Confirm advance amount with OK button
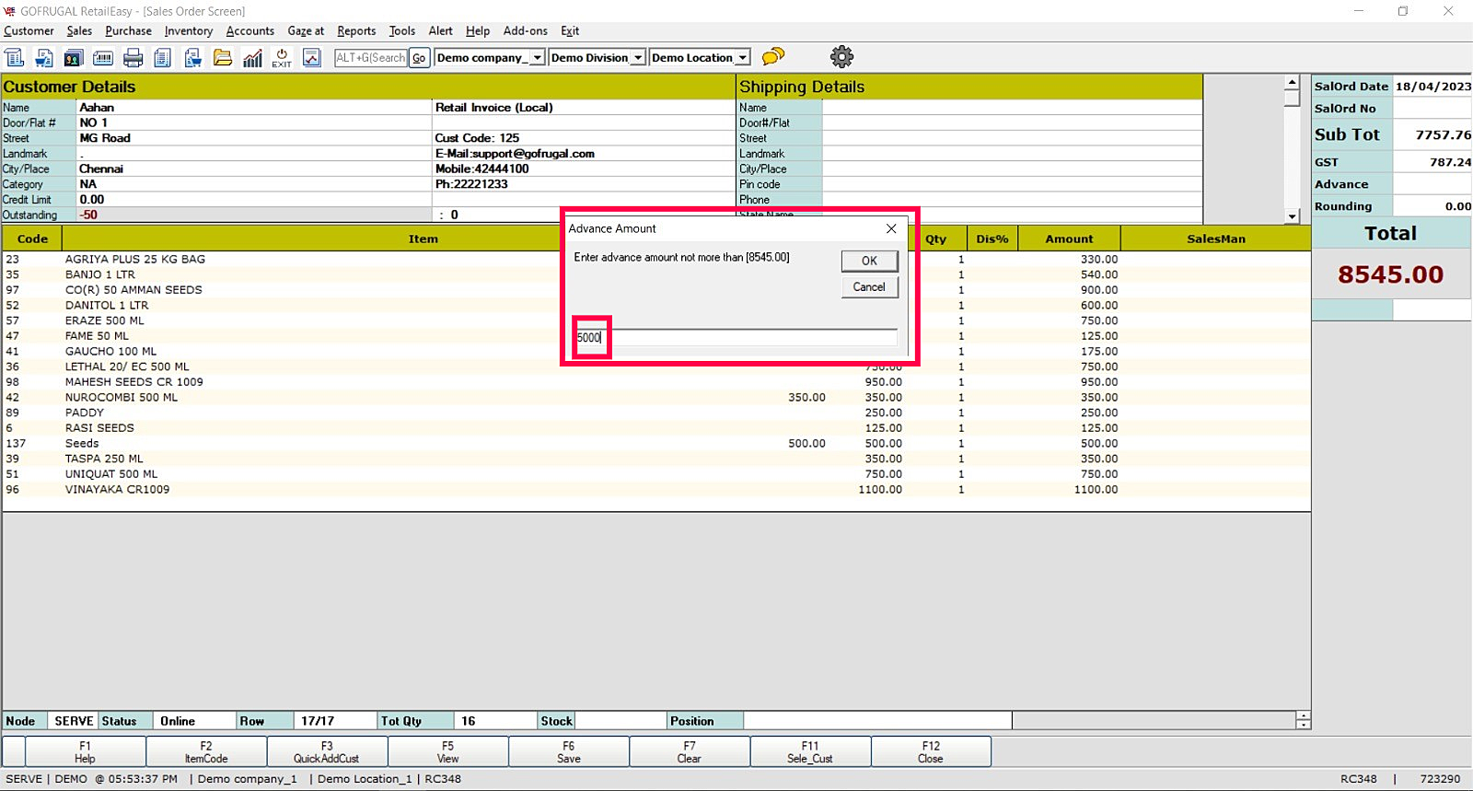 869,261
